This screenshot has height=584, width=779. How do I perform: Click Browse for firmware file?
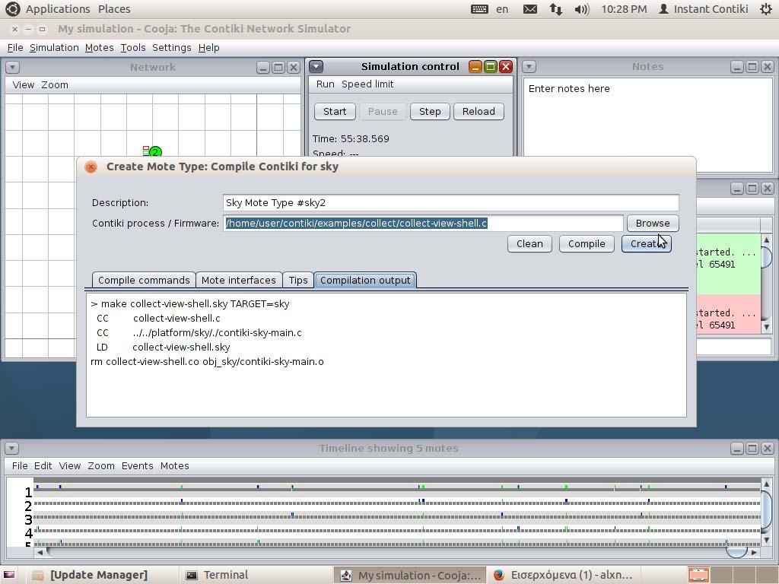click(652, 224)
